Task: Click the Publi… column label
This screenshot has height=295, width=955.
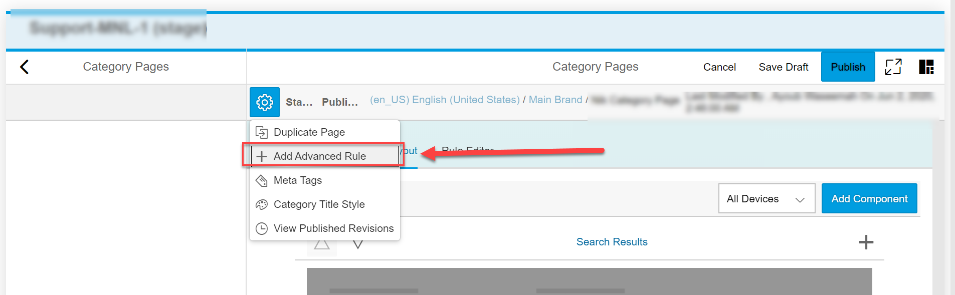Action: [340, 102]
